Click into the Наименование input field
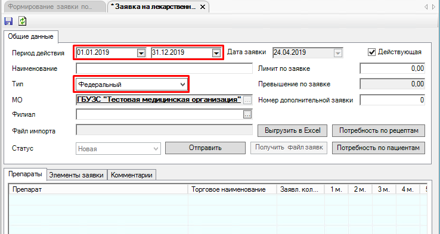 coord(165,68)
